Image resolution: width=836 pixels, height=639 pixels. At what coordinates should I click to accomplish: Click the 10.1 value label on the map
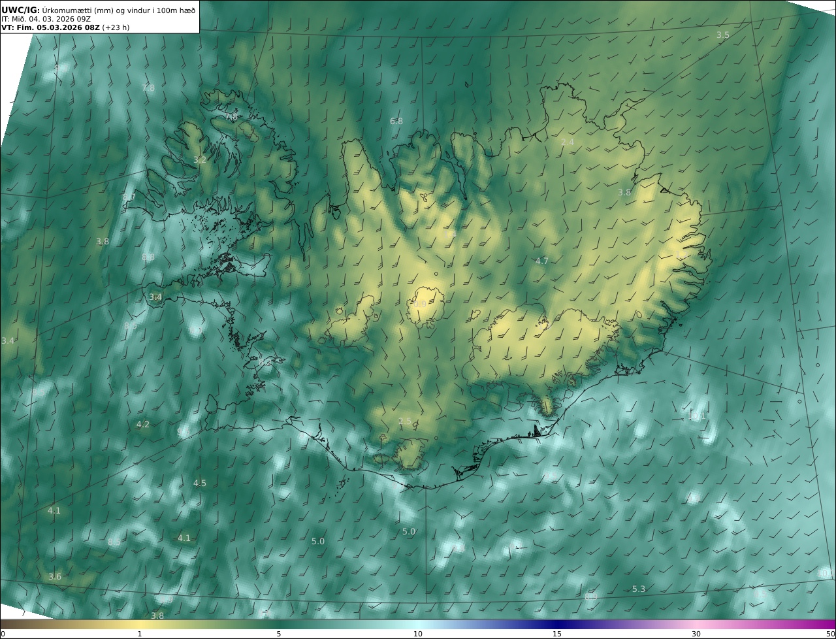tap(698, 416)
